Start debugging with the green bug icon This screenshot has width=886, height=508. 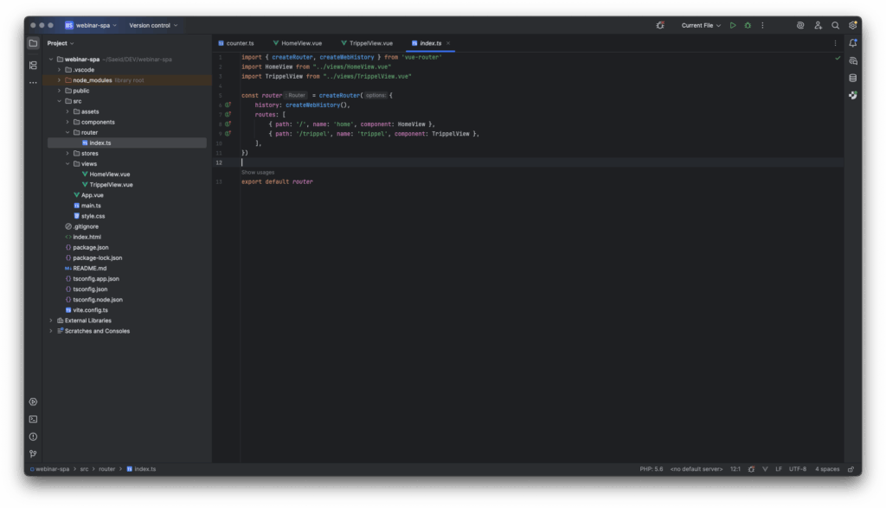(x=748, y=26)
